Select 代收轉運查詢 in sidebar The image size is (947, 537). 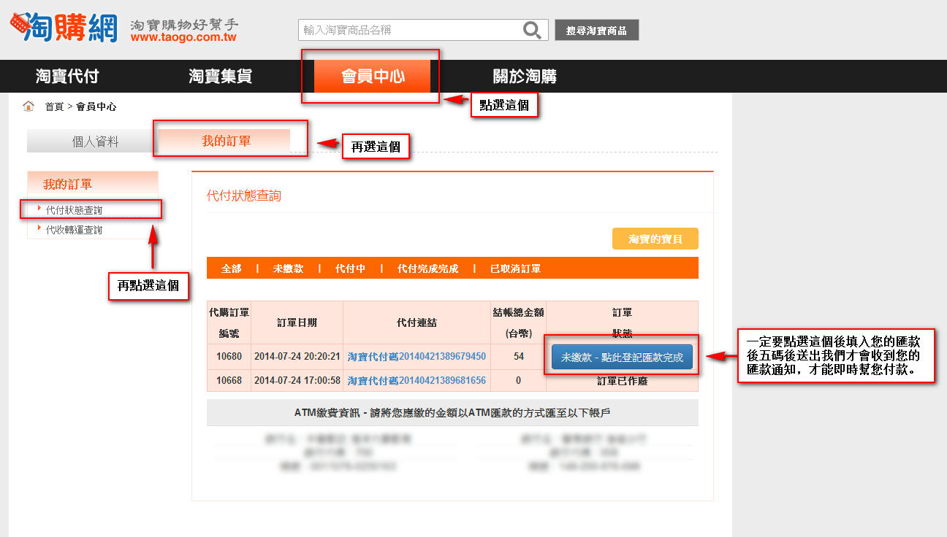[74, 230]
